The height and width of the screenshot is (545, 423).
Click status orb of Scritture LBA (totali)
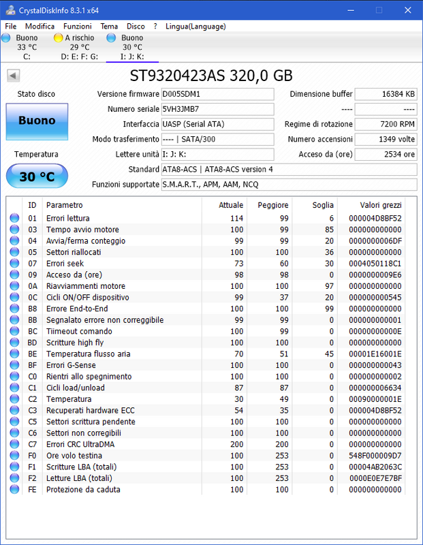[x=14, y=467]
